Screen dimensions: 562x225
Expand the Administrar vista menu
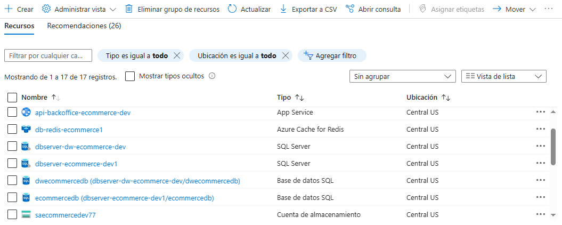(79, 9)
